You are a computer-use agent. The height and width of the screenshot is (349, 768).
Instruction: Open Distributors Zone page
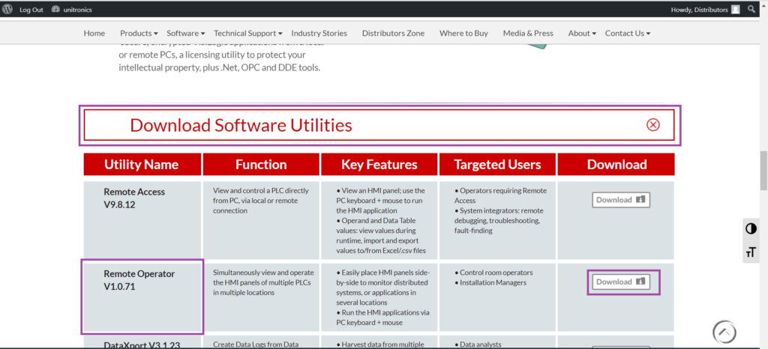pyautogui.click(x=393, y=33)
